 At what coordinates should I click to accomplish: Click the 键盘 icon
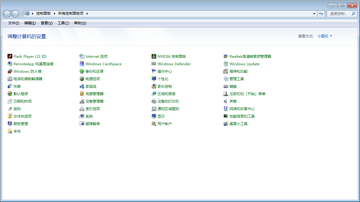pos(226,86)
